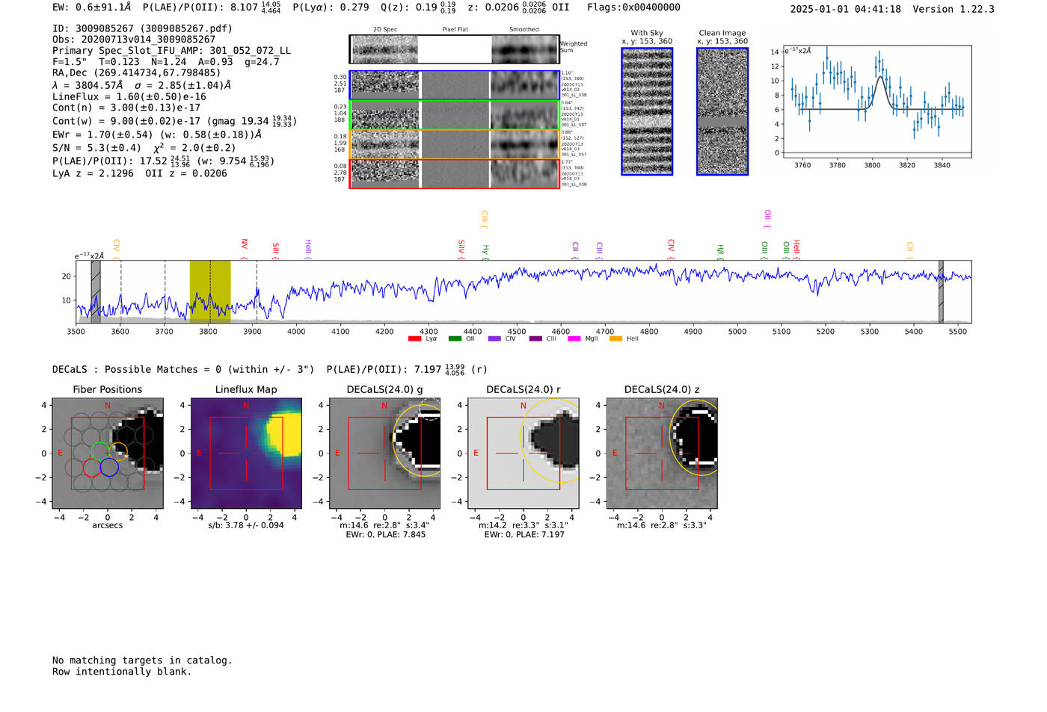Click the '2D Spec' column header

[385, 30]
